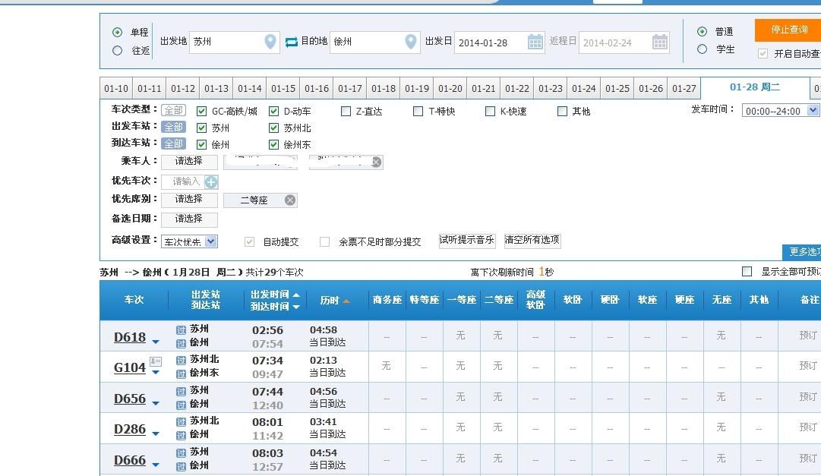Click 清空所有选项 button
This screenshot has width=821, height=476.
pos(532,241)
